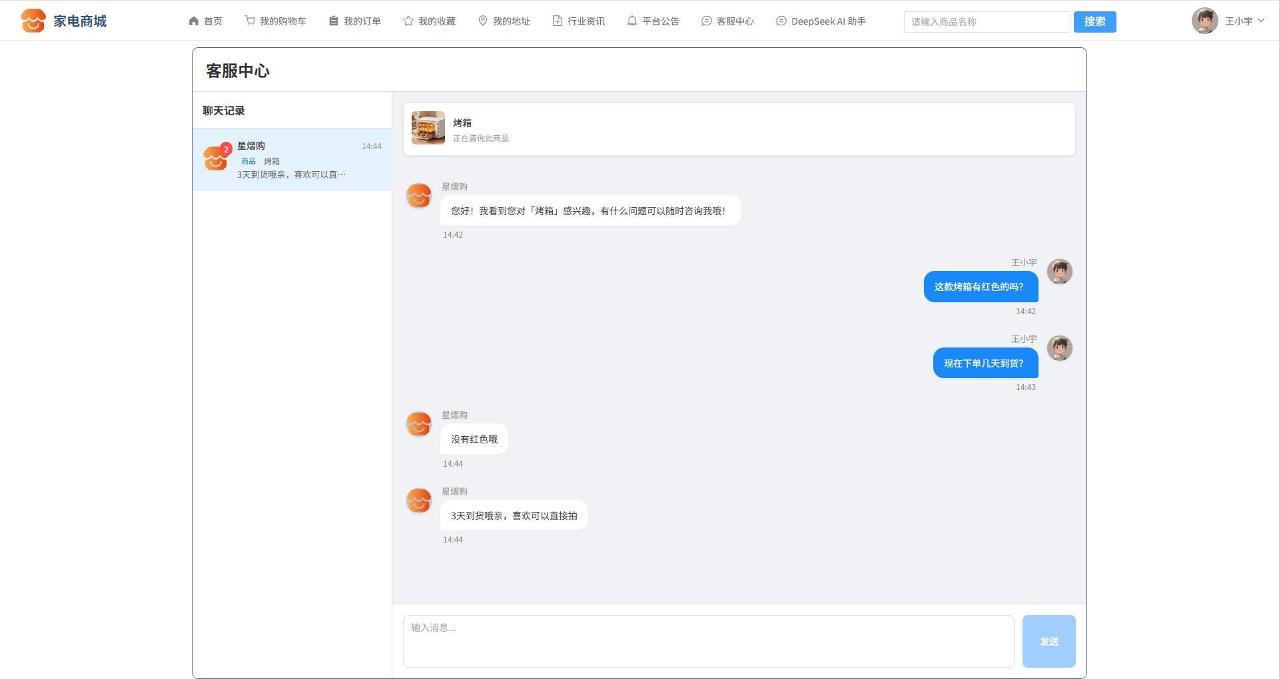Click the 王小宇 avatar in header
Screen dimensions: 1279x679
(1204, 21)
